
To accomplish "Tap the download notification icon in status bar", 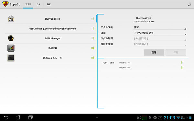I will pos(160,117).
